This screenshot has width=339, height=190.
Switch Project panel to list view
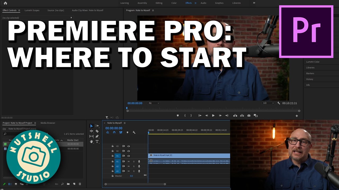[x=10, y=184]
